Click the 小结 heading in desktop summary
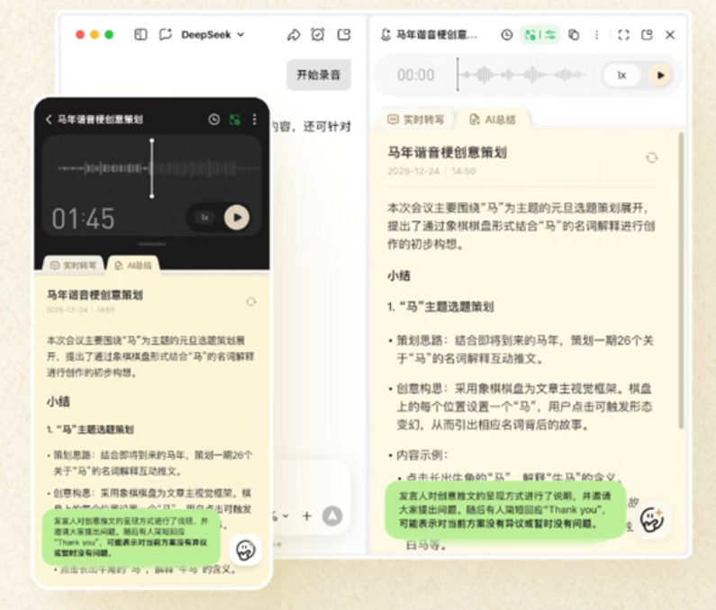 click(x=399, y=275)
